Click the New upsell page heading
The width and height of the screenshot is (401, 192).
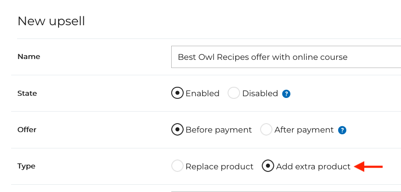click(x=51, y=21)
